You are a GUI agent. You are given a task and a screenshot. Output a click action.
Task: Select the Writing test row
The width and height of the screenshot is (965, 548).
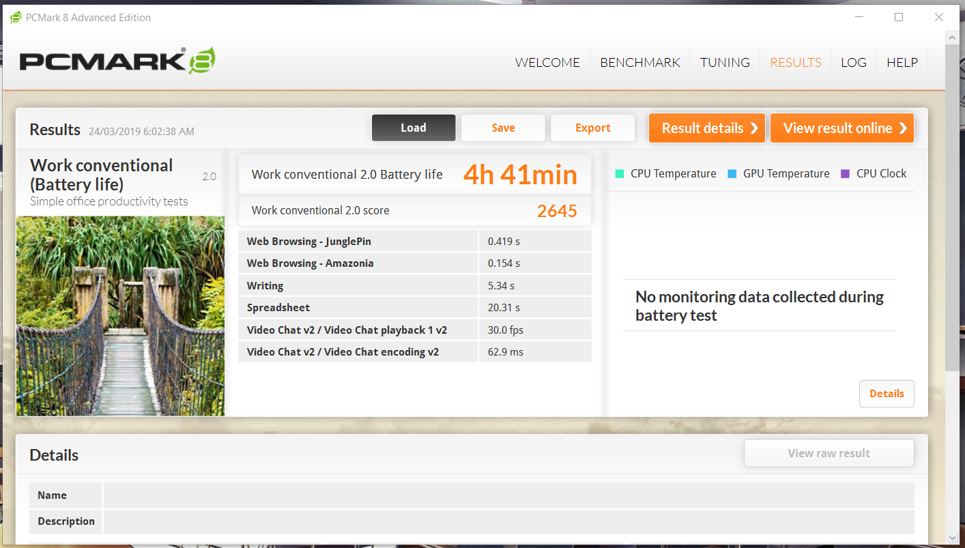click(415, 285)
